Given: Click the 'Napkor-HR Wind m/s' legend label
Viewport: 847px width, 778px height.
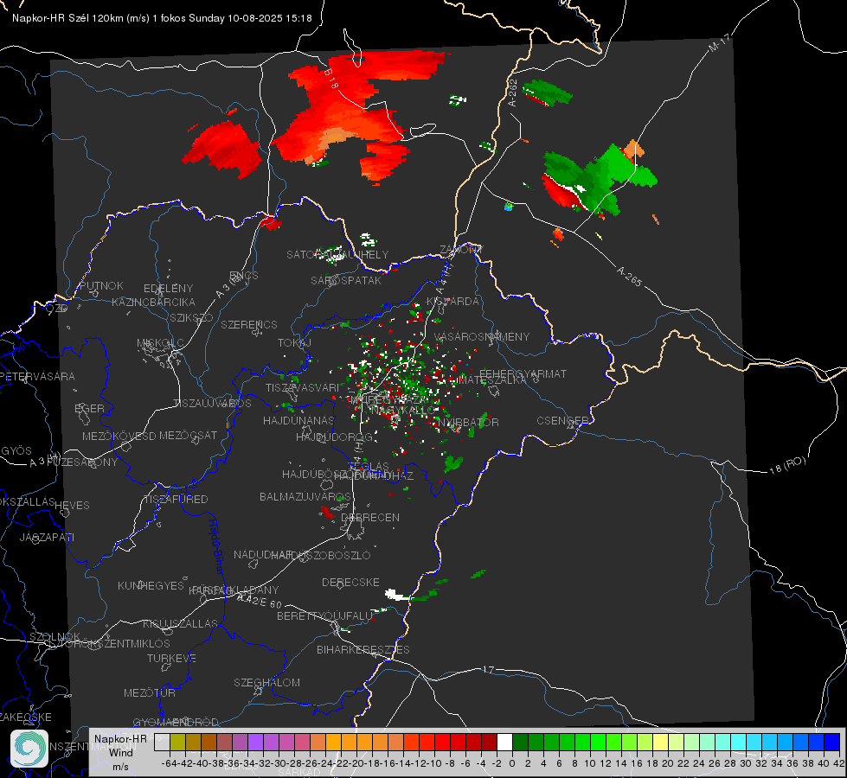Looking at the screenshot, I should pos(120,753).
